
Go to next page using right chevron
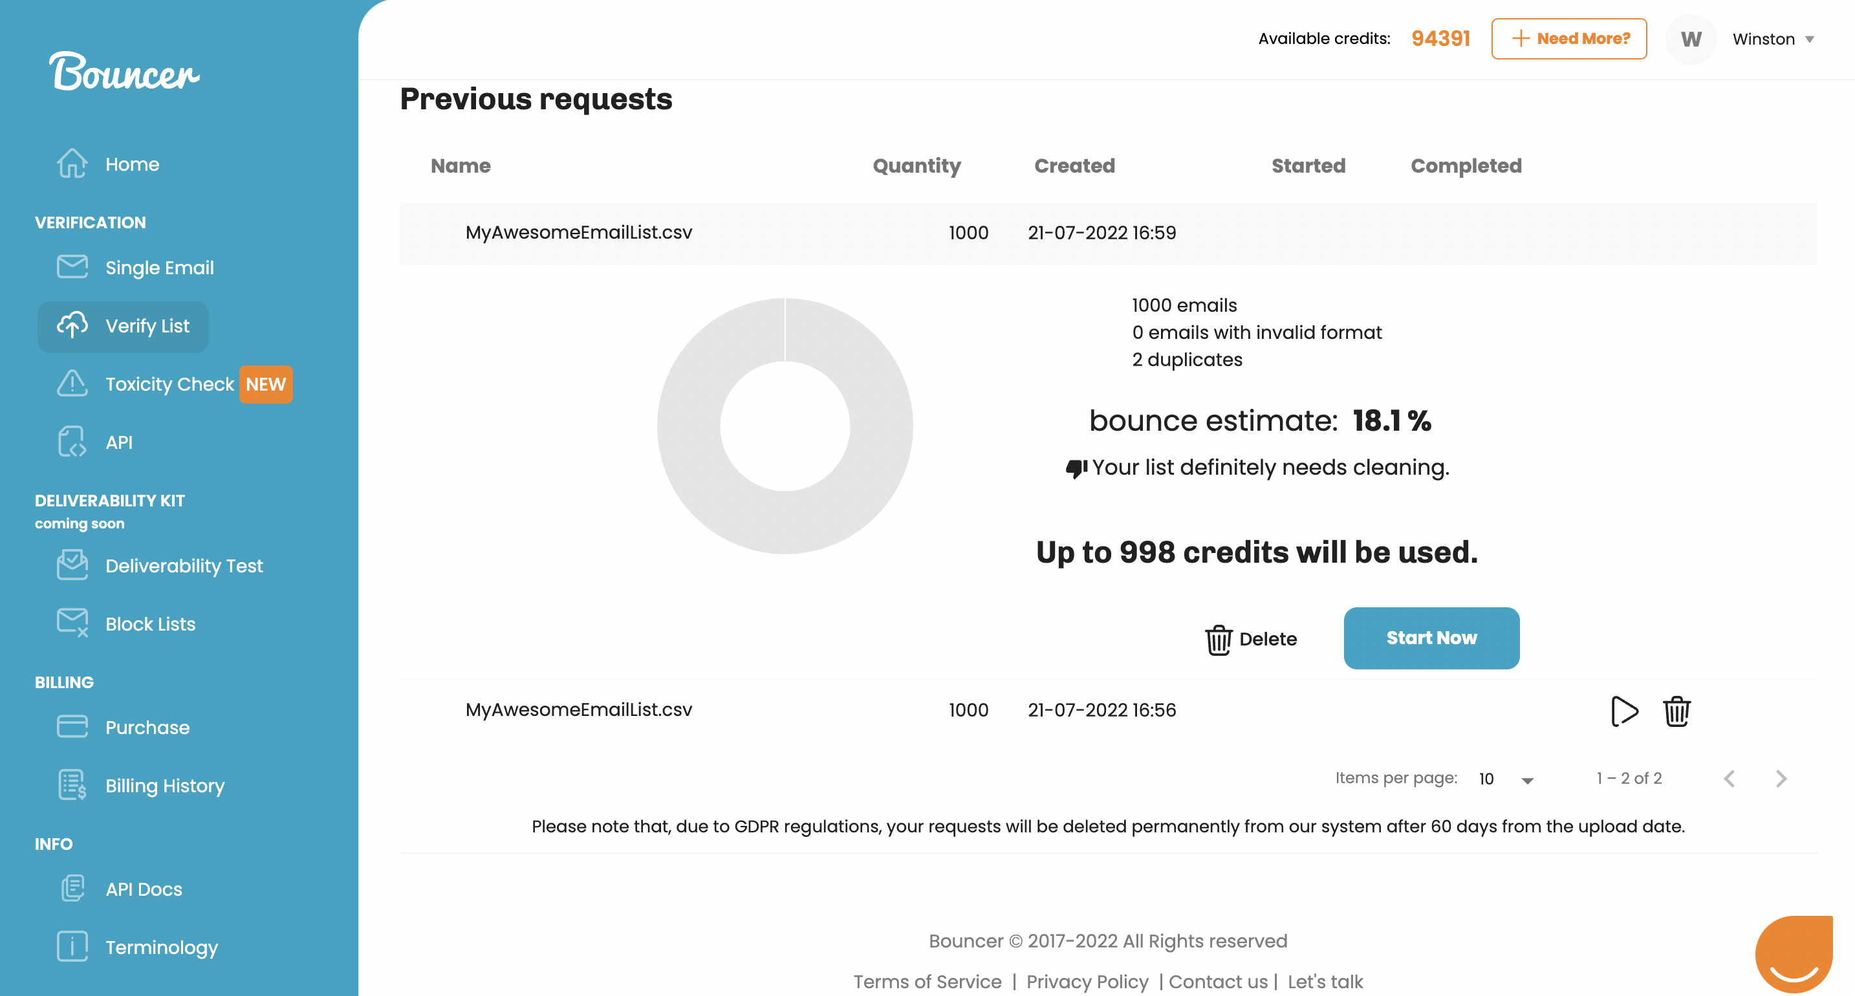click(x=1781, y=779)
